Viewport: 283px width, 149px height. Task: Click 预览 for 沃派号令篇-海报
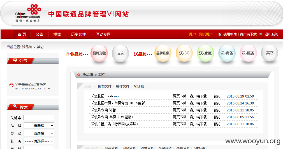217,110
